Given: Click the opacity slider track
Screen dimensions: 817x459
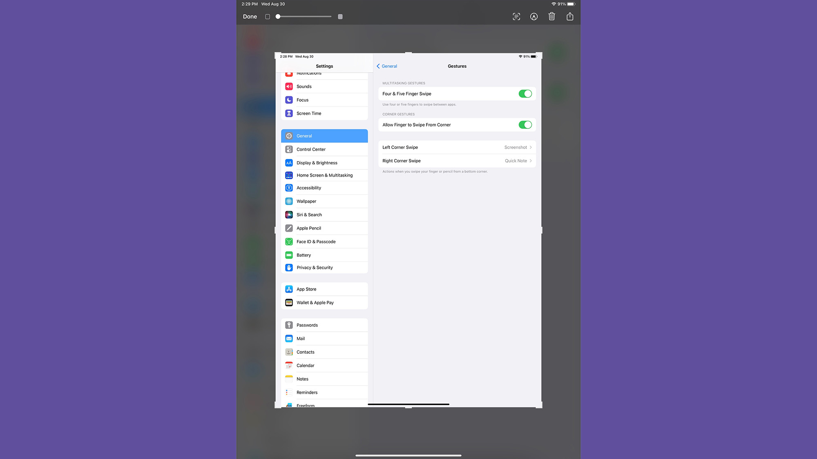Looking at the screenshot, I should pyautogui.click(x=304, y=17).
